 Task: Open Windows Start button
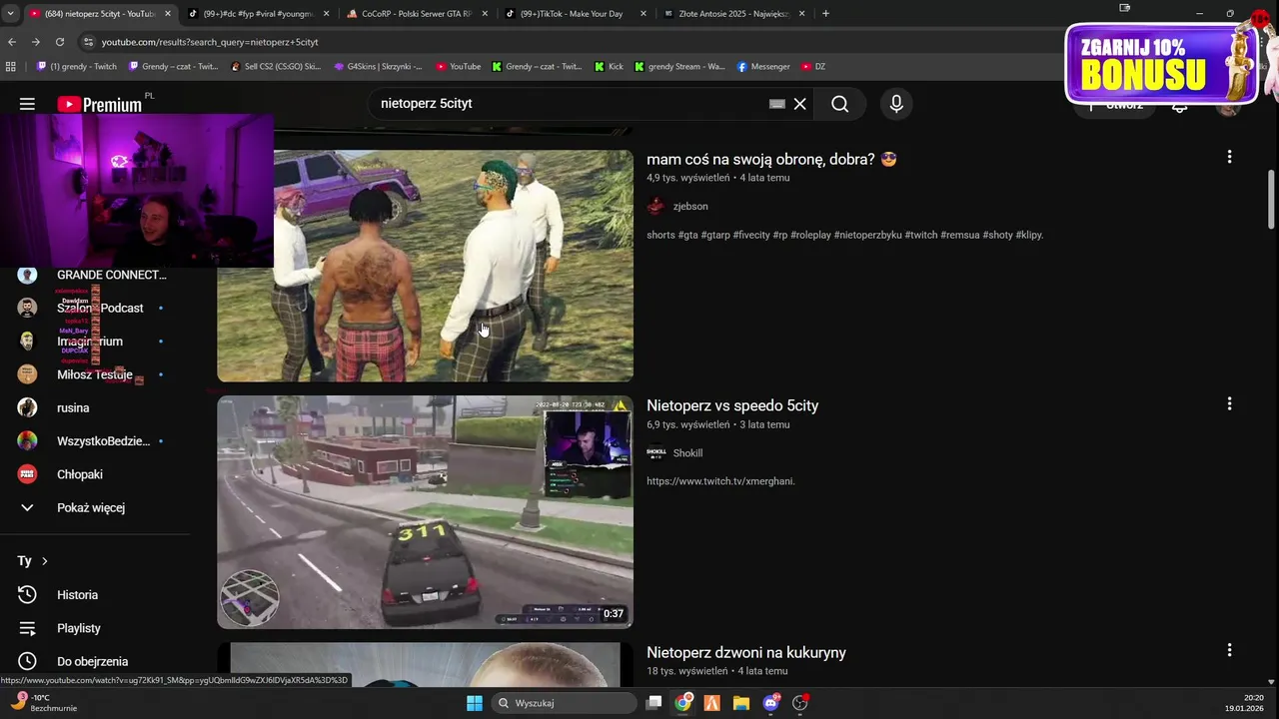point(475,703)
